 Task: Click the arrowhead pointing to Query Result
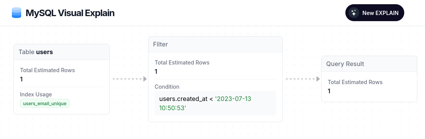(318, 79)
